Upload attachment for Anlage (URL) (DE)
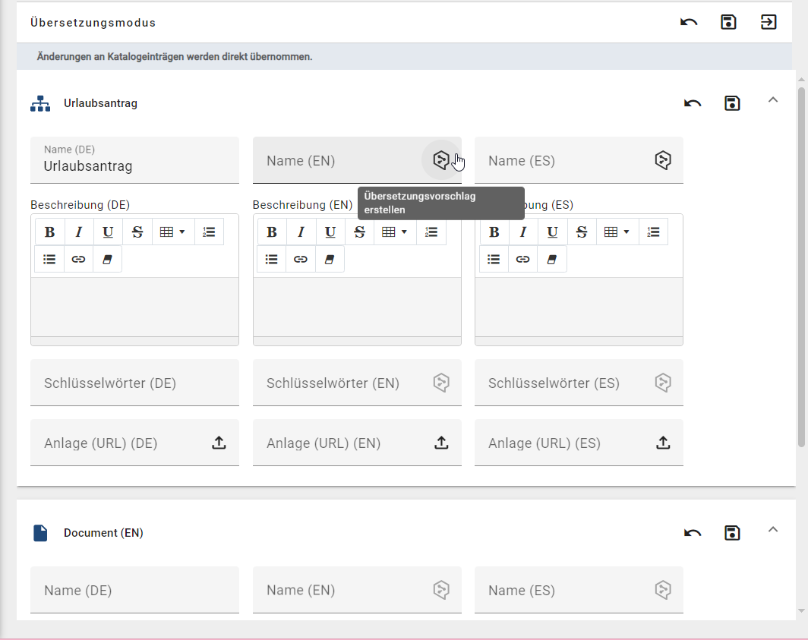808x640 pixels. point(219,443)
